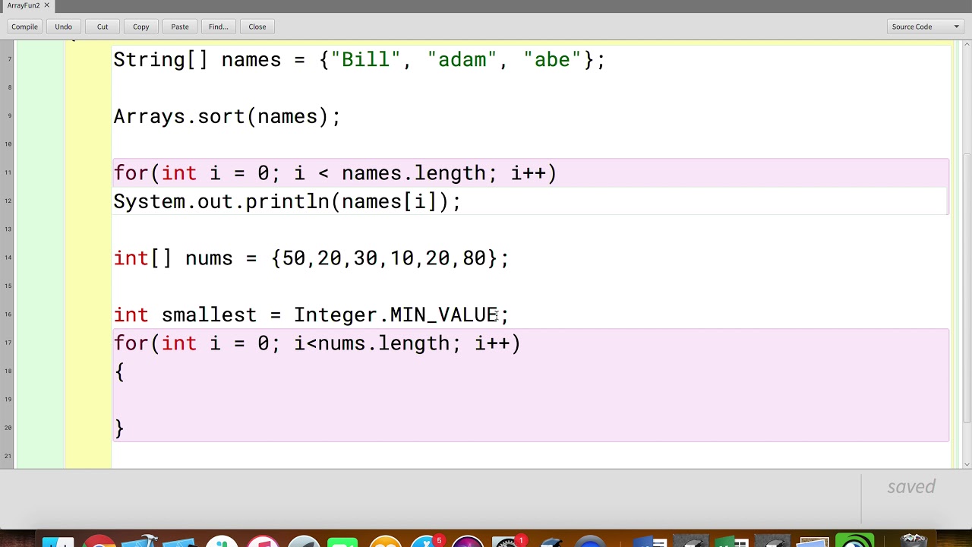Image resolution: width=972 pixels, height=547 pixels.
Task: Click line number 12 in the gutter
Action: tap(9, 201)
